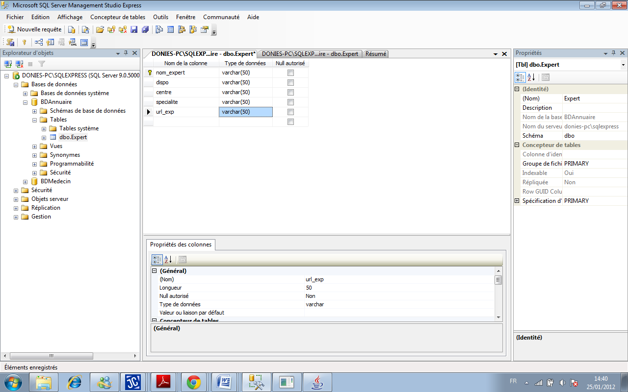Screen dimensions: 628x392
Task: Expand the Spécification d' property row
Action: (x=517, y=201)
